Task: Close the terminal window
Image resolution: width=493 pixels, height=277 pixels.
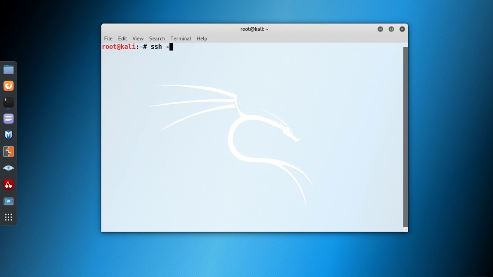Action: 402,29
